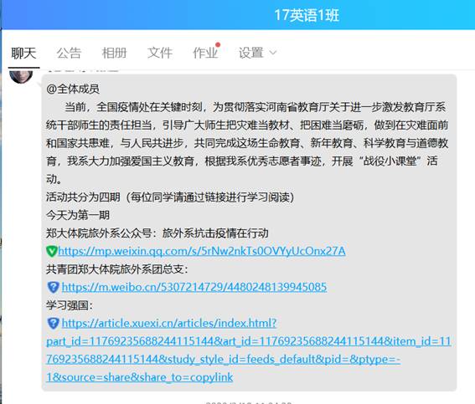Open the 作业 tab

click(x=205, y=53)
